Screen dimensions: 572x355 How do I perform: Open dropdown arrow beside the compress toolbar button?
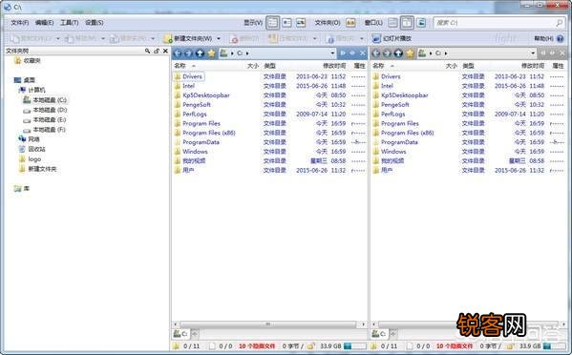click(315, 38)
